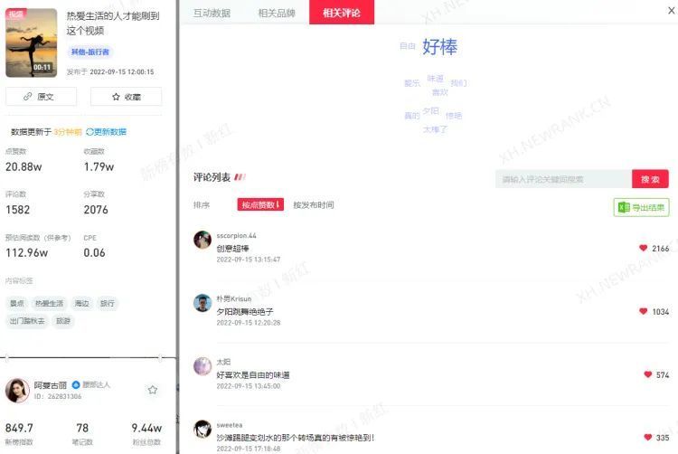Open 太阳 commenter avatar
Image resolution: width=678 pixels, height=454 pixels.
pos(202,365)
